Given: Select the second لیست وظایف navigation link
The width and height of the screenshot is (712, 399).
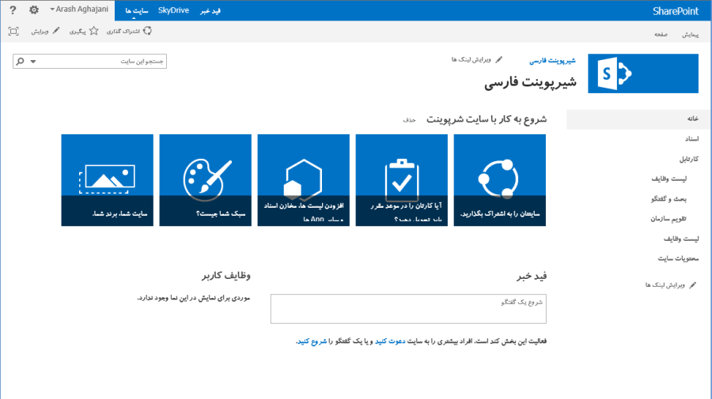Looking at the screenshot, I should (681, 239).
